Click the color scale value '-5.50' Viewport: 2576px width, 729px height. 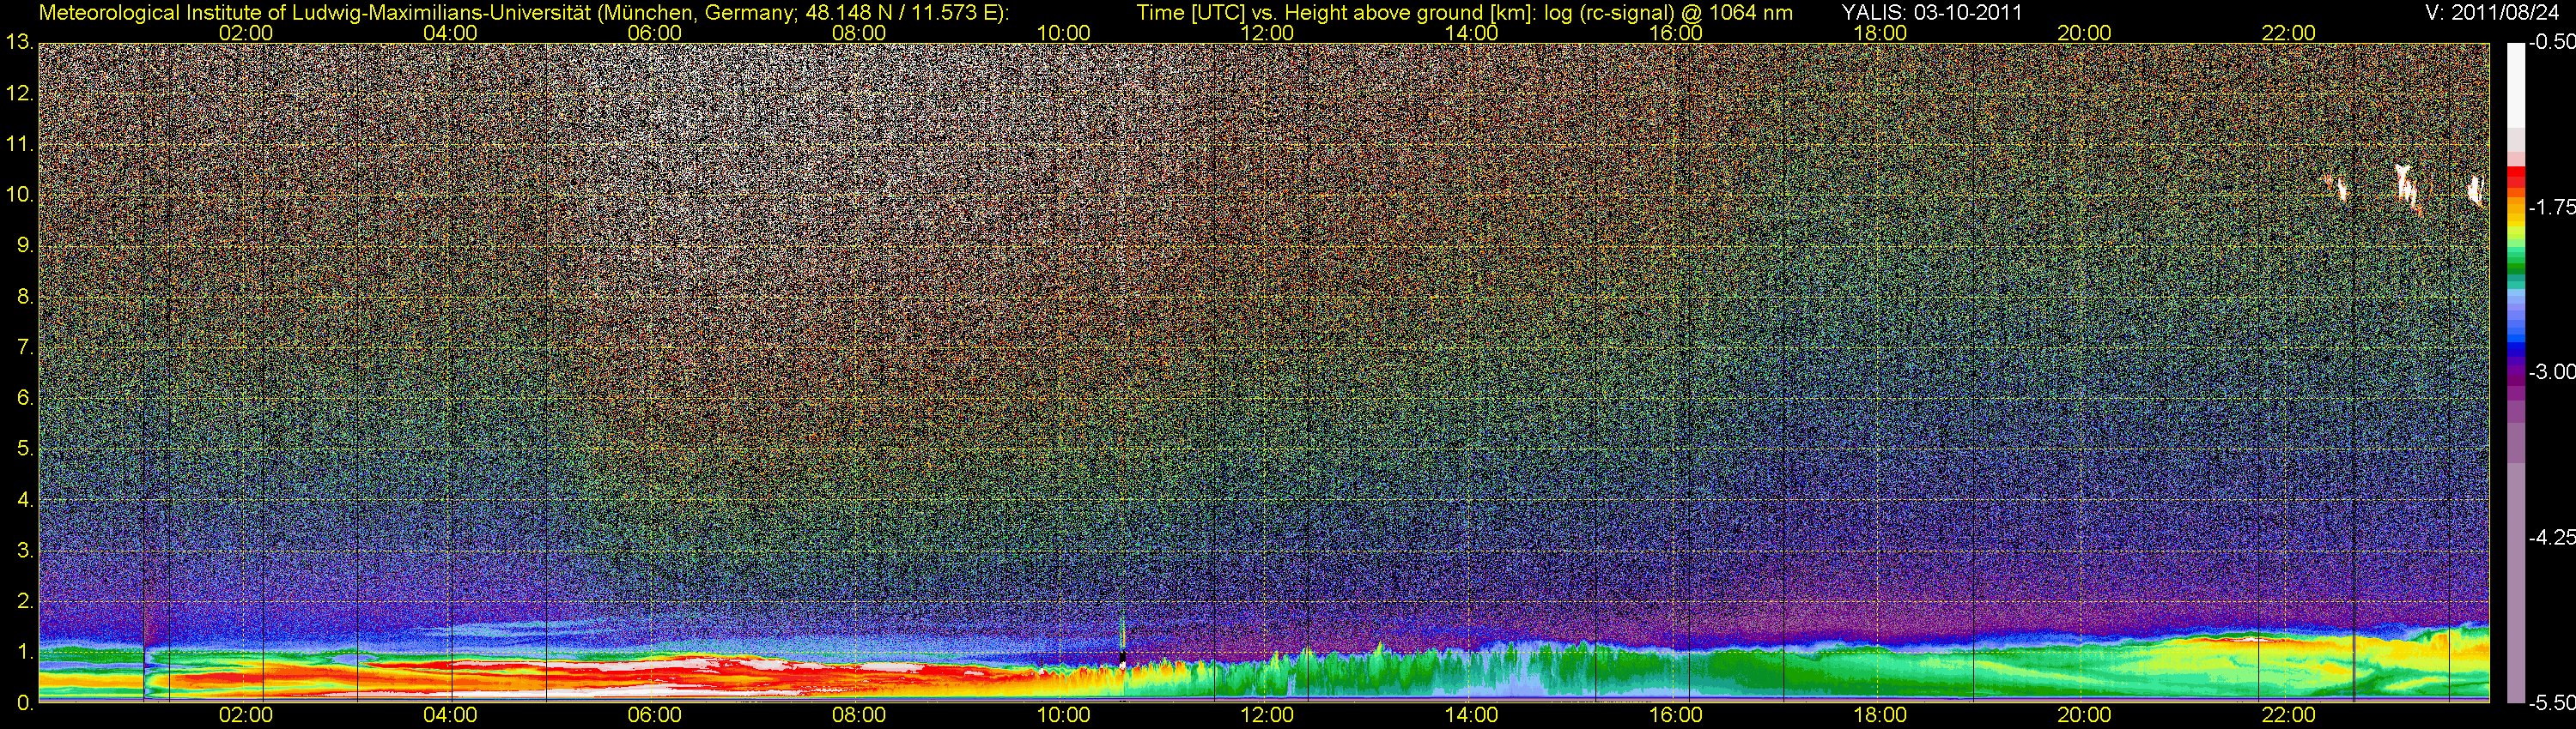(2551, 703)
